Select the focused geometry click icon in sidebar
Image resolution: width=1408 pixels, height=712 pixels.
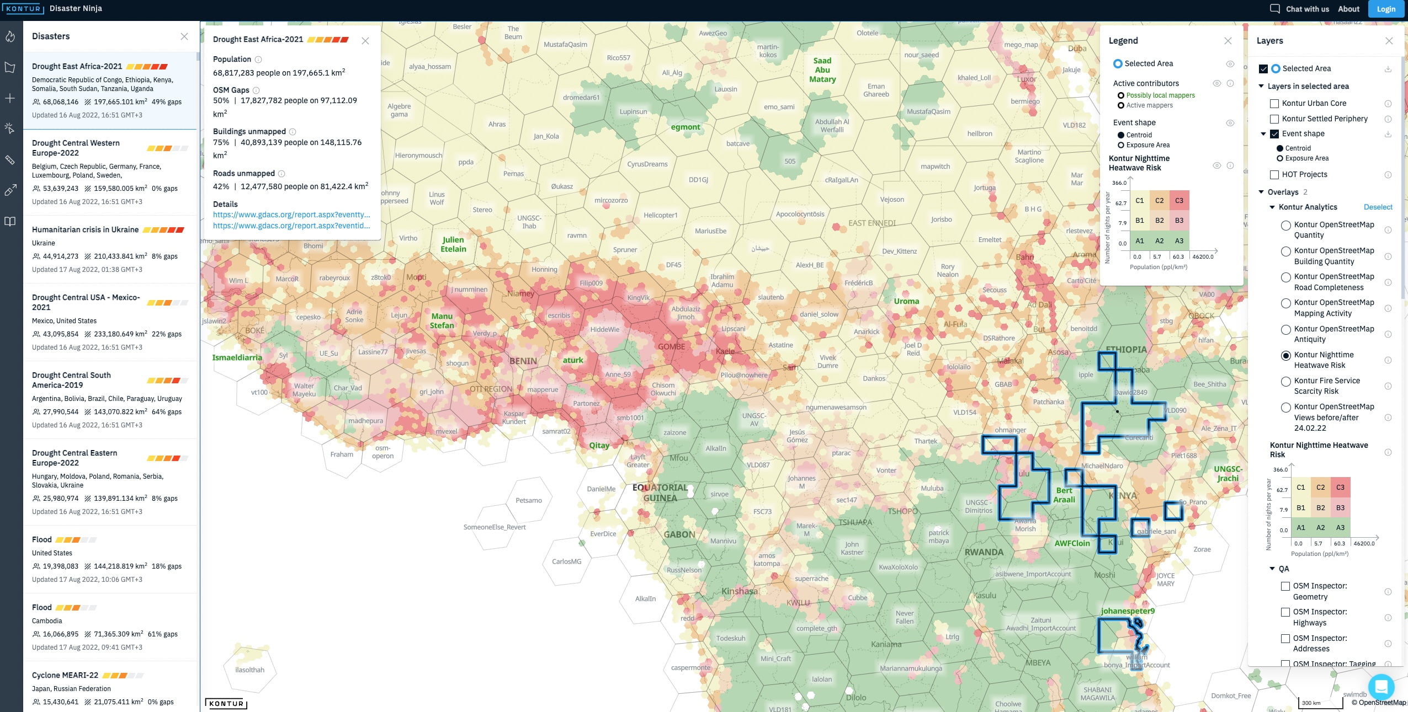[x=10, y=129]
